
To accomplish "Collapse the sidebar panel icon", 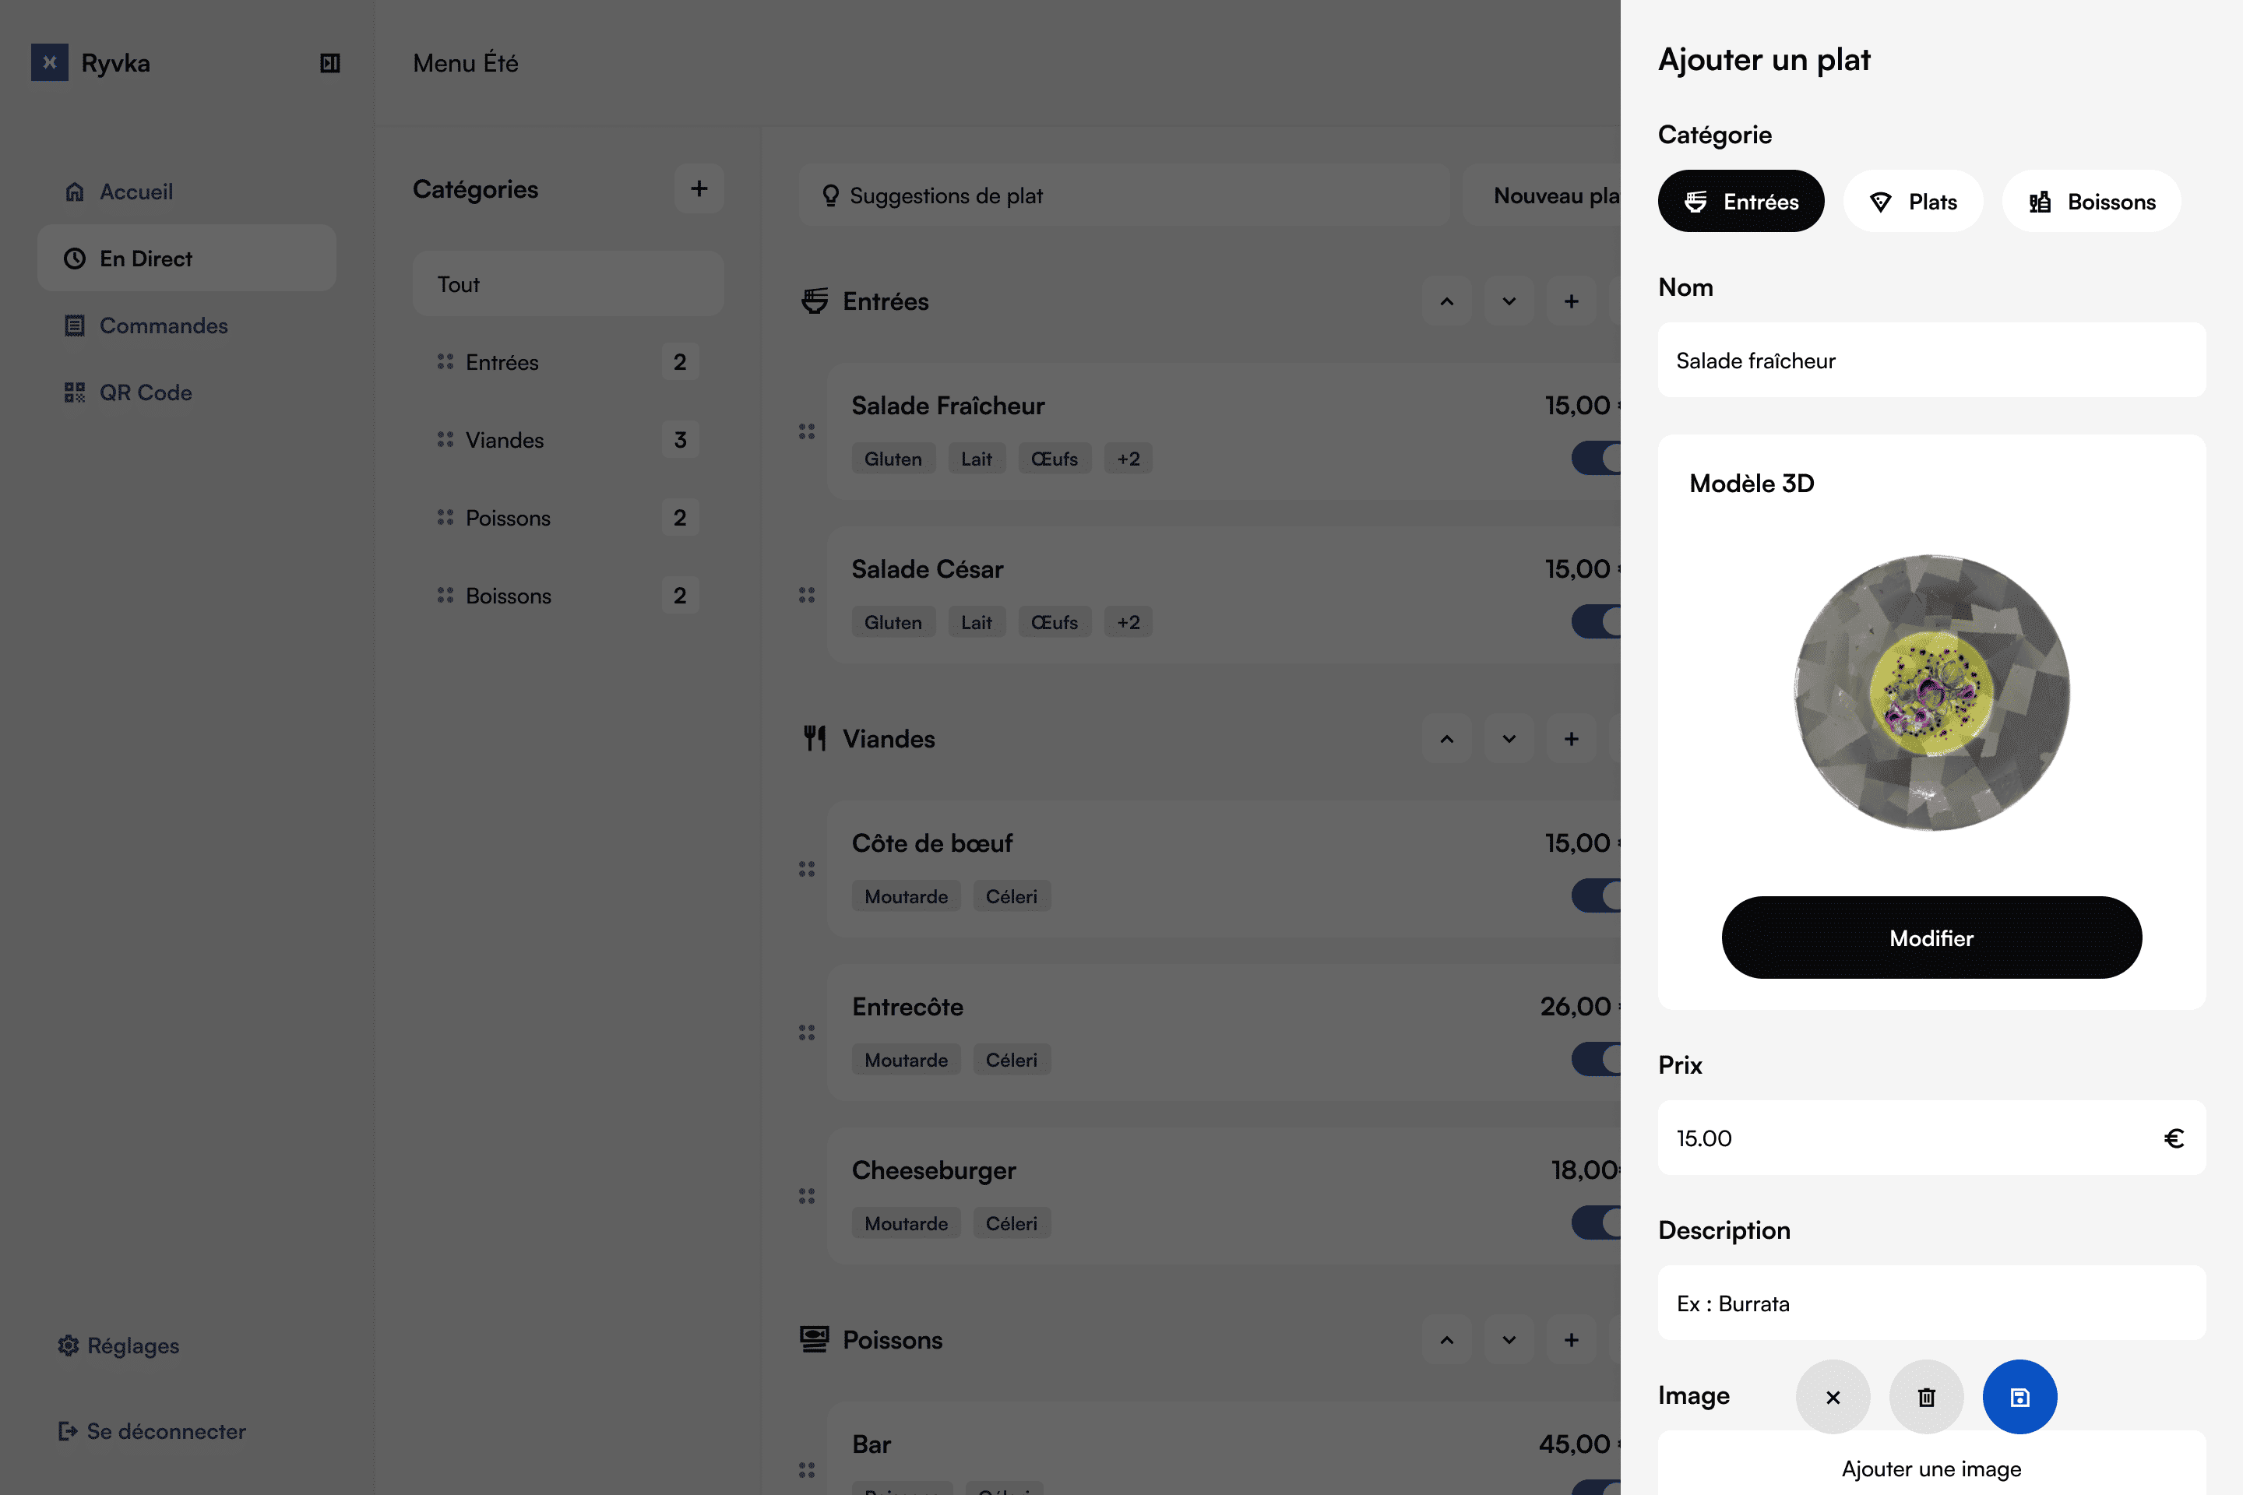I will coord(330,63).
